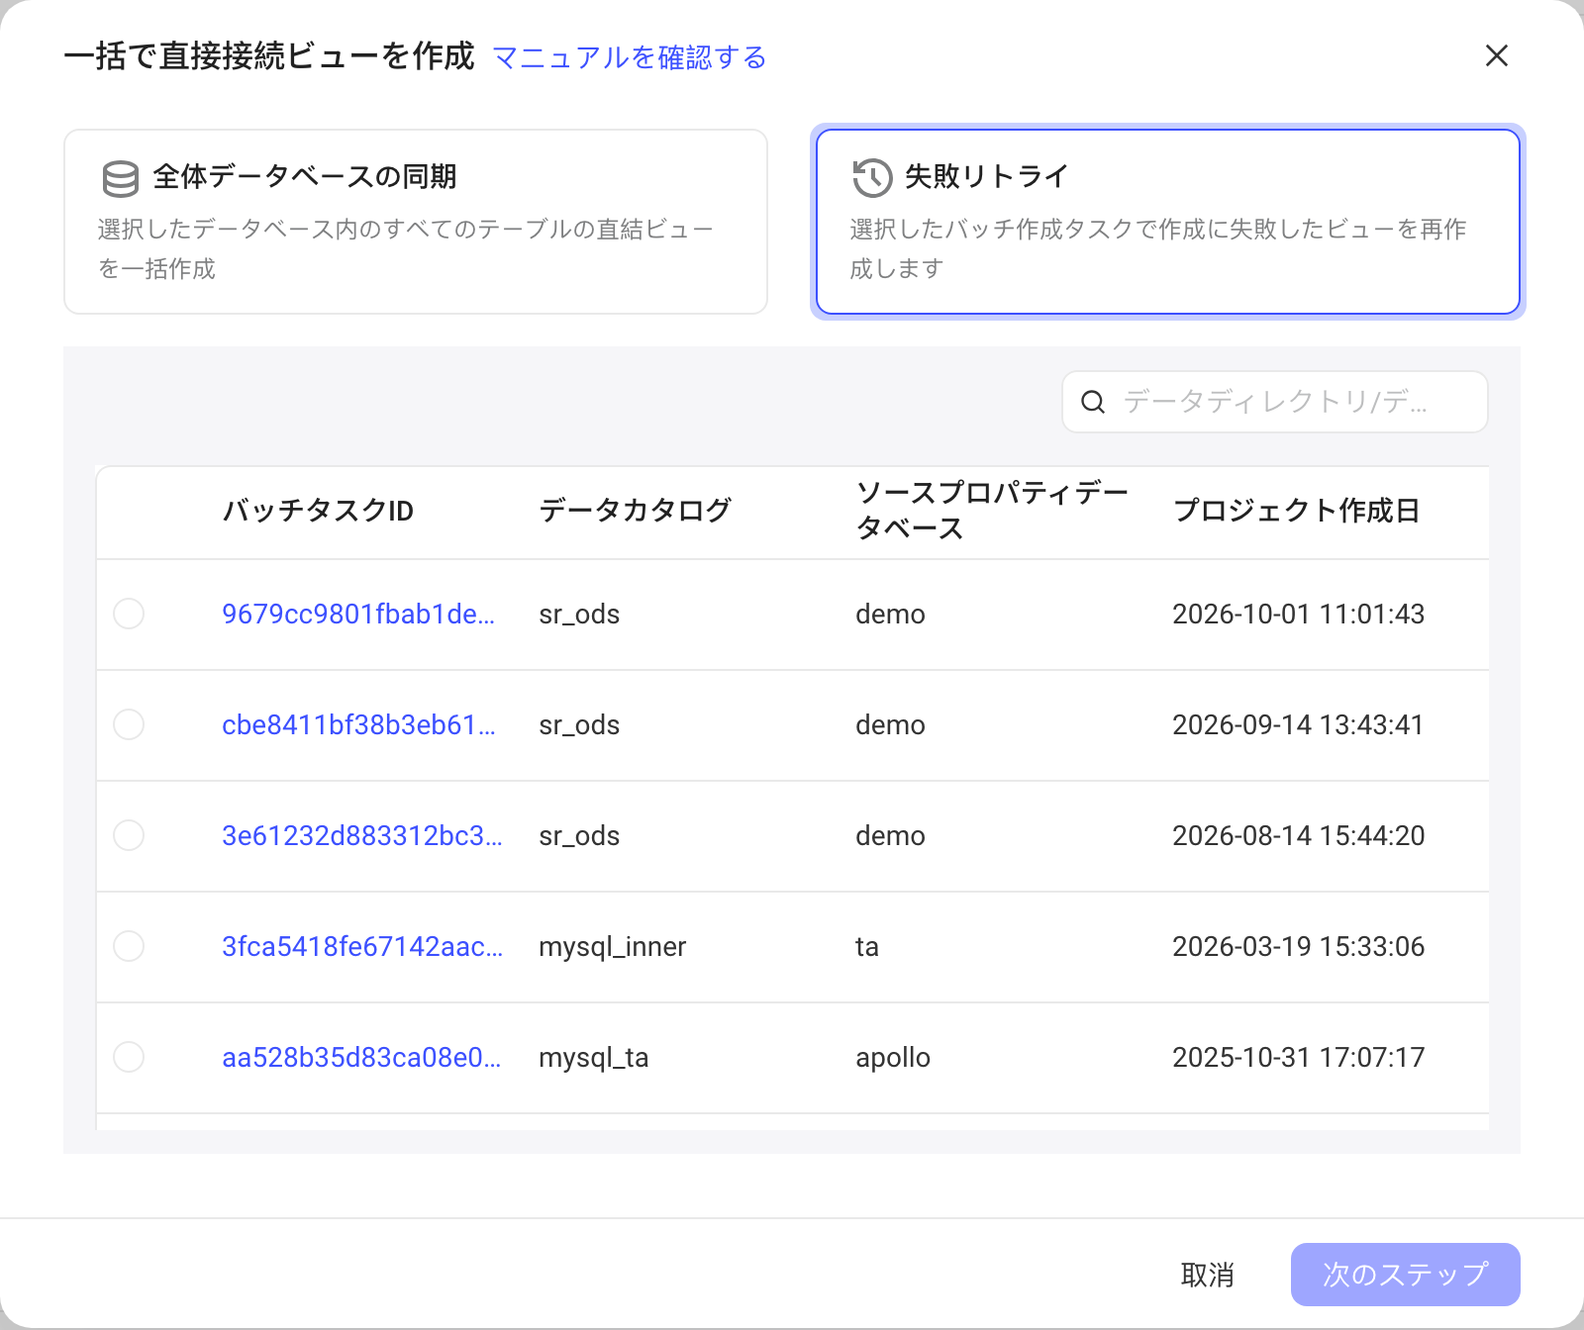Choose the 失敗リトライ card
Image resolution: width=1584 pixels, height=1330 pixels.
pos(1168,222)
